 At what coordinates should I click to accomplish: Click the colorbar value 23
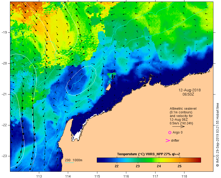point(138,166)
